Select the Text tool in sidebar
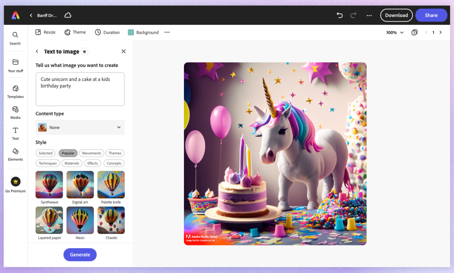The image size is (454, 273). point(16,133)
